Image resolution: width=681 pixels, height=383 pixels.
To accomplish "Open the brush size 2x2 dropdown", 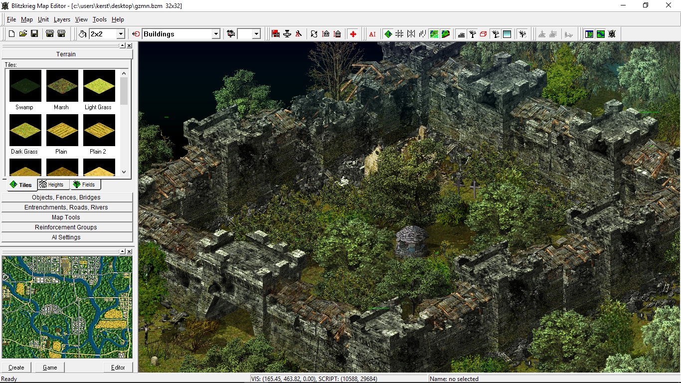I will (120, 34).
